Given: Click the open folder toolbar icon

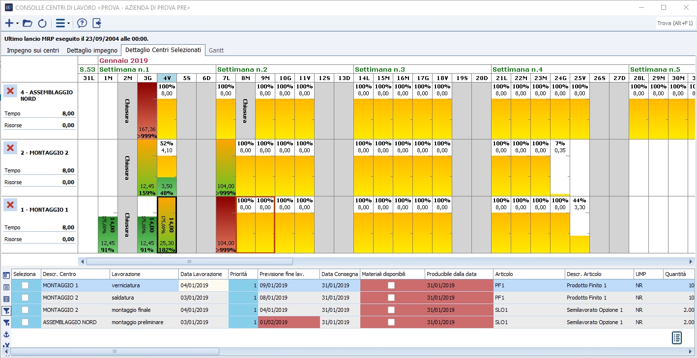Looking at the screenshot, I should (x=28, y=23).
